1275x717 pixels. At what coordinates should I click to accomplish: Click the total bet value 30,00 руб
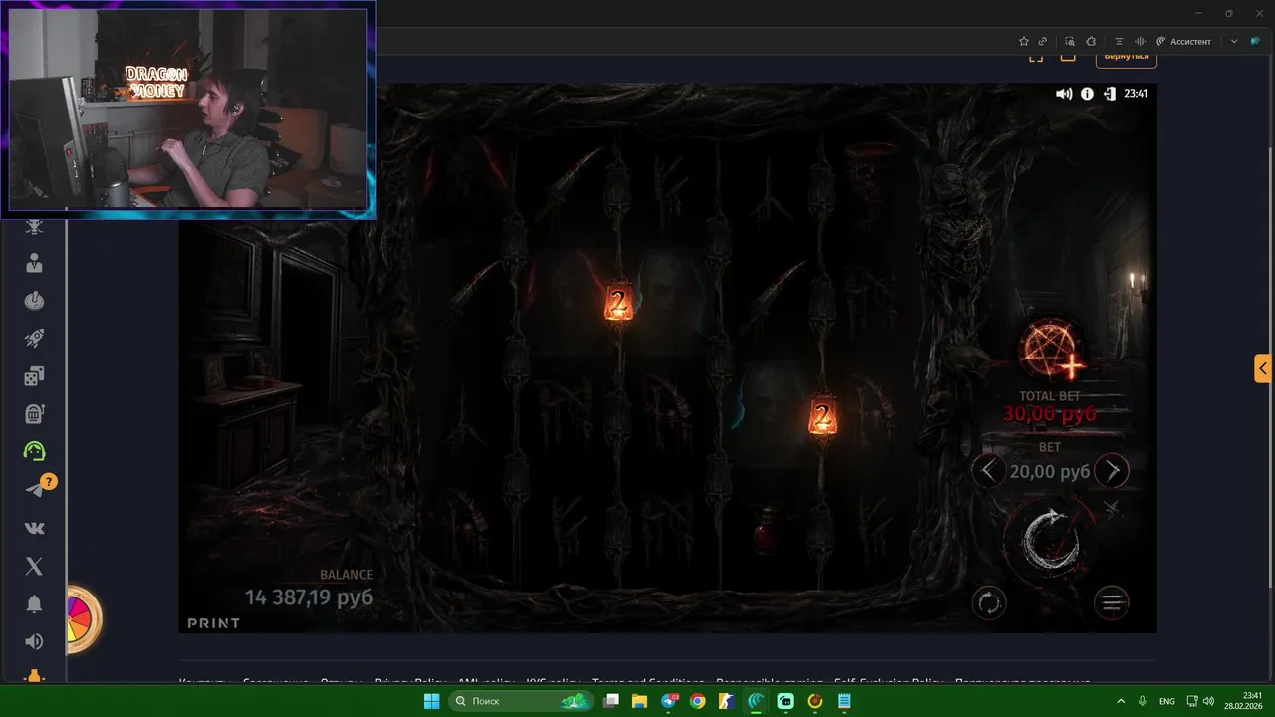tap(1050, 413)
